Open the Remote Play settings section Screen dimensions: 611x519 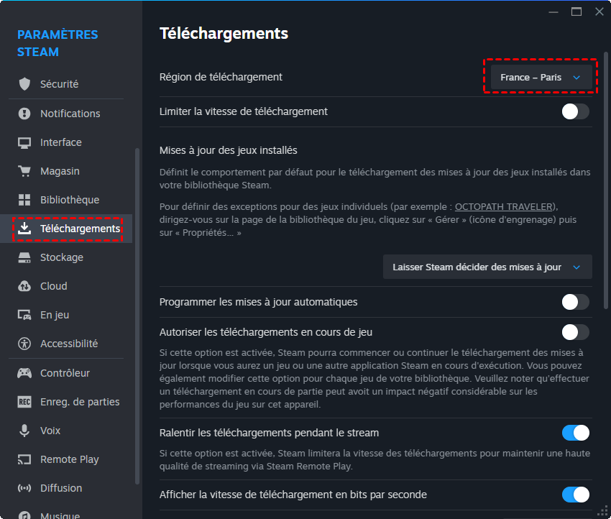[x=69, y=459]
